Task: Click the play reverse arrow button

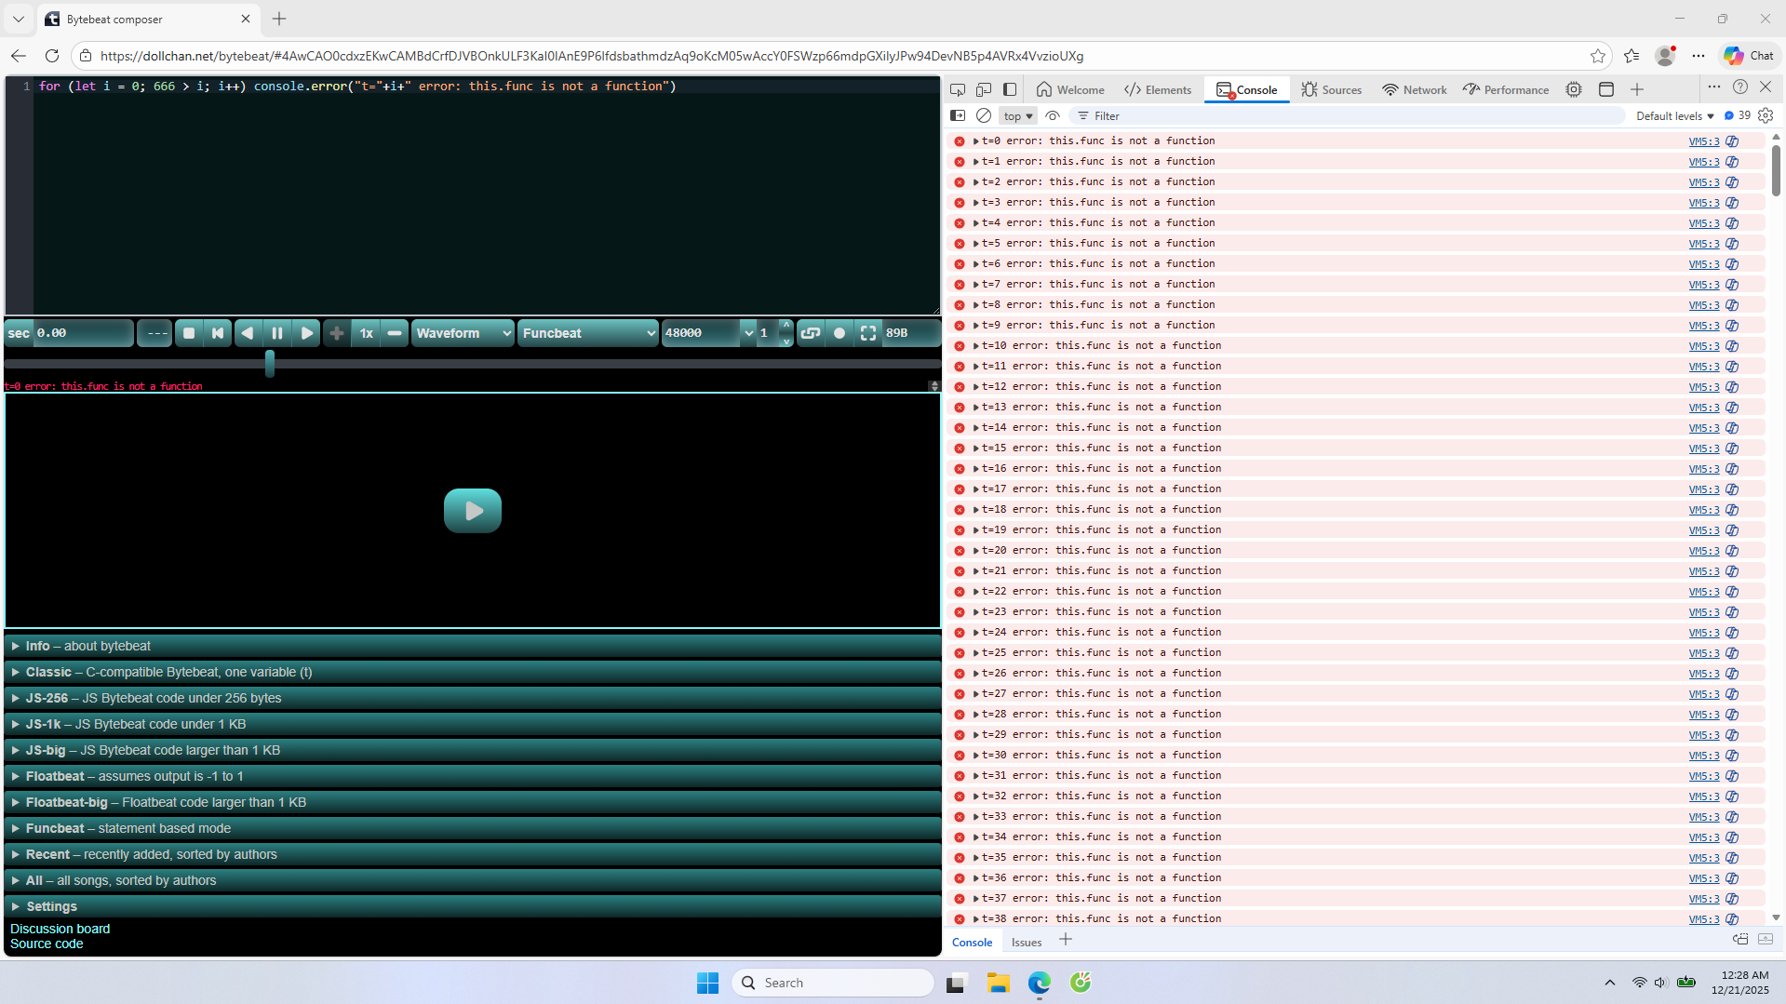Action: [x=248, y=333]
